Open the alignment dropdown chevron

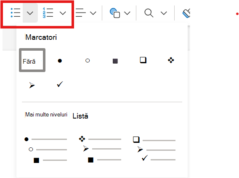tap(93, 13)
